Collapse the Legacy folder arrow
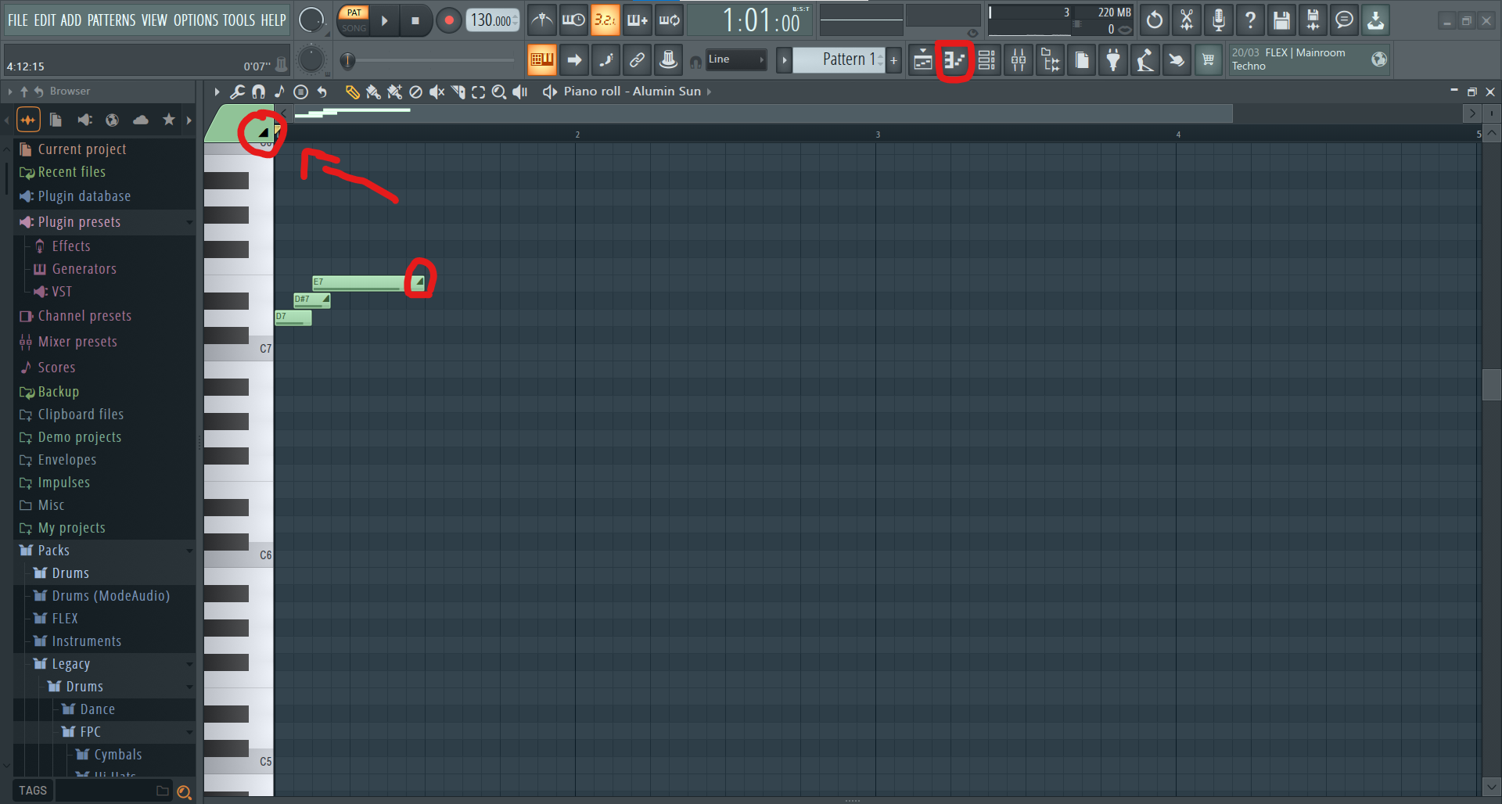Image resolution: width=1502 pixels, height=804 pixels. 189,664
